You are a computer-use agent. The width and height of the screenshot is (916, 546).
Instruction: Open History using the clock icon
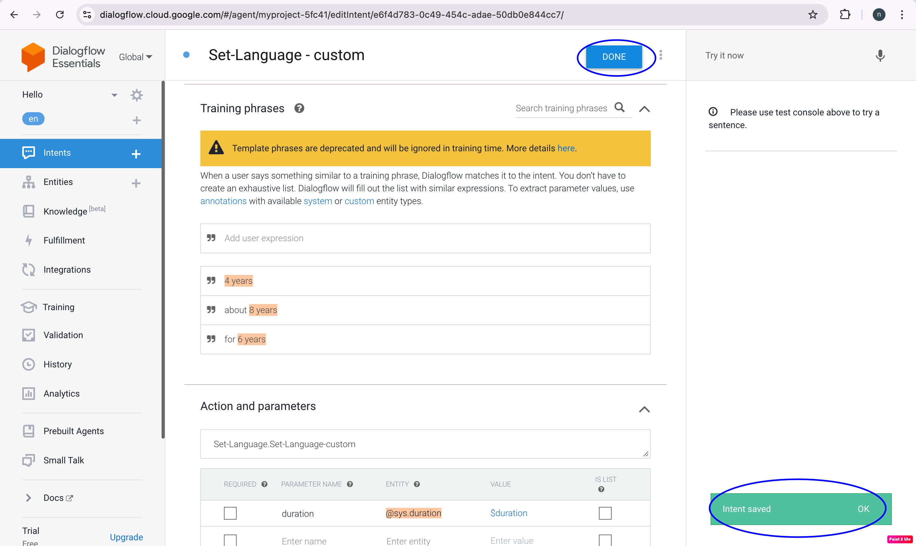click(29, 364)
